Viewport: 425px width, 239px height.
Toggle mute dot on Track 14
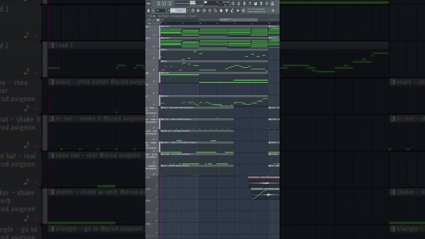click(157, 186)
